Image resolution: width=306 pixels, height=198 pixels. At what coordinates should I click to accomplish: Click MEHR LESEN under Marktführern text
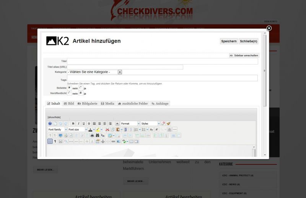[136, 181]
